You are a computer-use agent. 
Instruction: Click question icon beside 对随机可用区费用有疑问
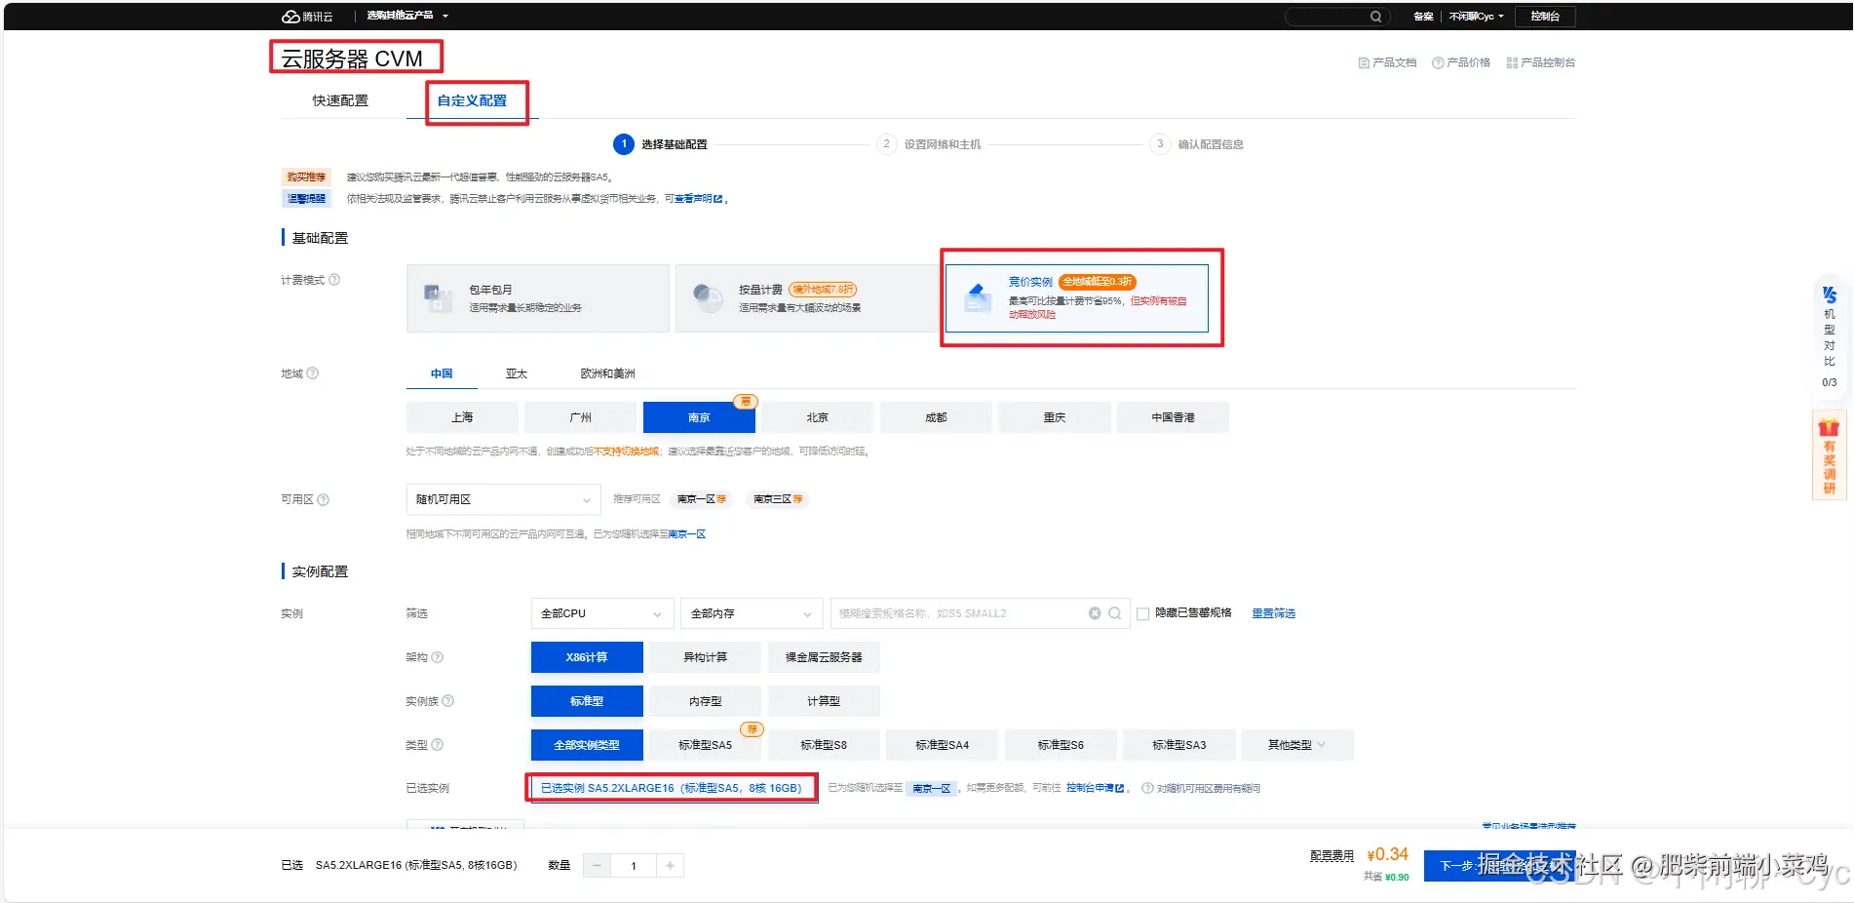coord(1147,788)
